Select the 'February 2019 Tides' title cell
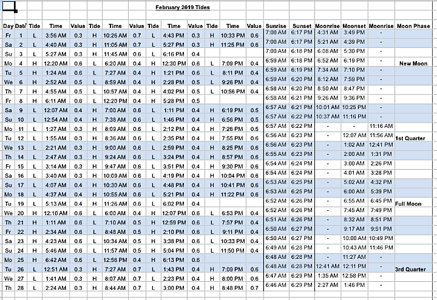437x300 pixels. pos(183,7)
